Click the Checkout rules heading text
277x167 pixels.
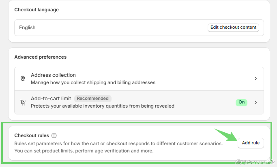32,135
